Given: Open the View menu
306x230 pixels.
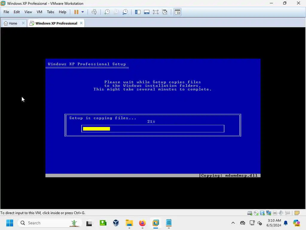Looking at the screenshot, I should (x=28, y=12).
